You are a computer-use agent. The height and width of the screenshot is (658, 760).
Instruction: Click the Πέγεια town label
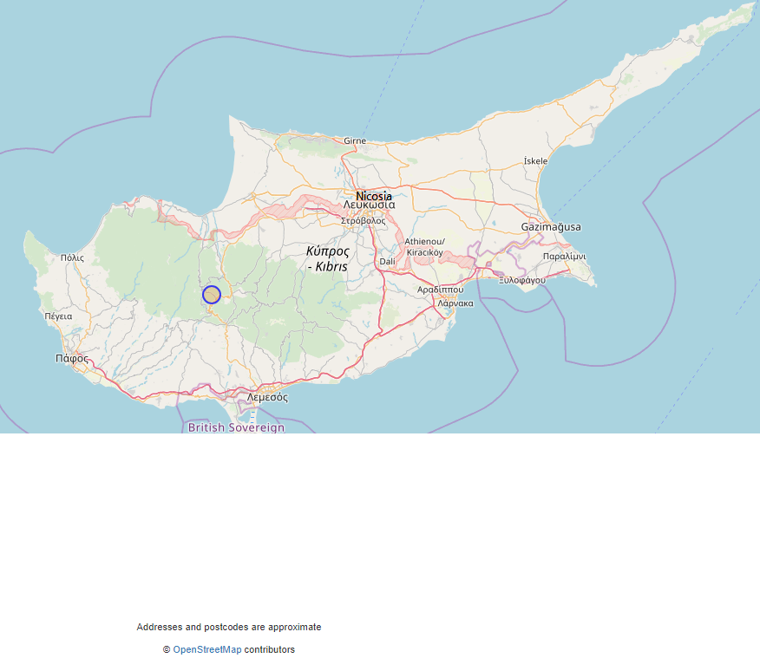pyautogui.click(x=59, y=316)
